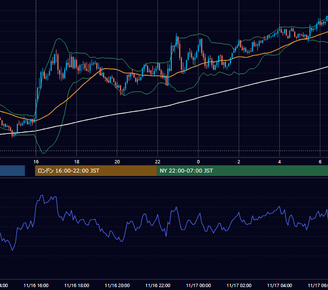Click the 11/16 20:00 time label
This screenshot has height=290, width=328.
click(x=117, y=285)
